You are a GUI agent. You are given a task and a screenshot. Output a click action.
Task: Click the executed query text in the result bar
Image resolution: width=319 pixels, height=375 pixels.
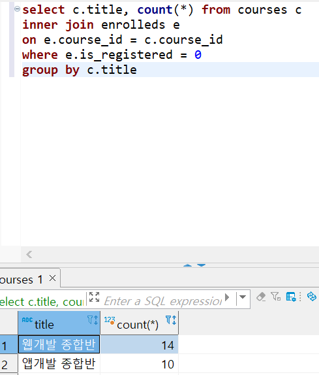pyautogui.click(x=42, y=302)
